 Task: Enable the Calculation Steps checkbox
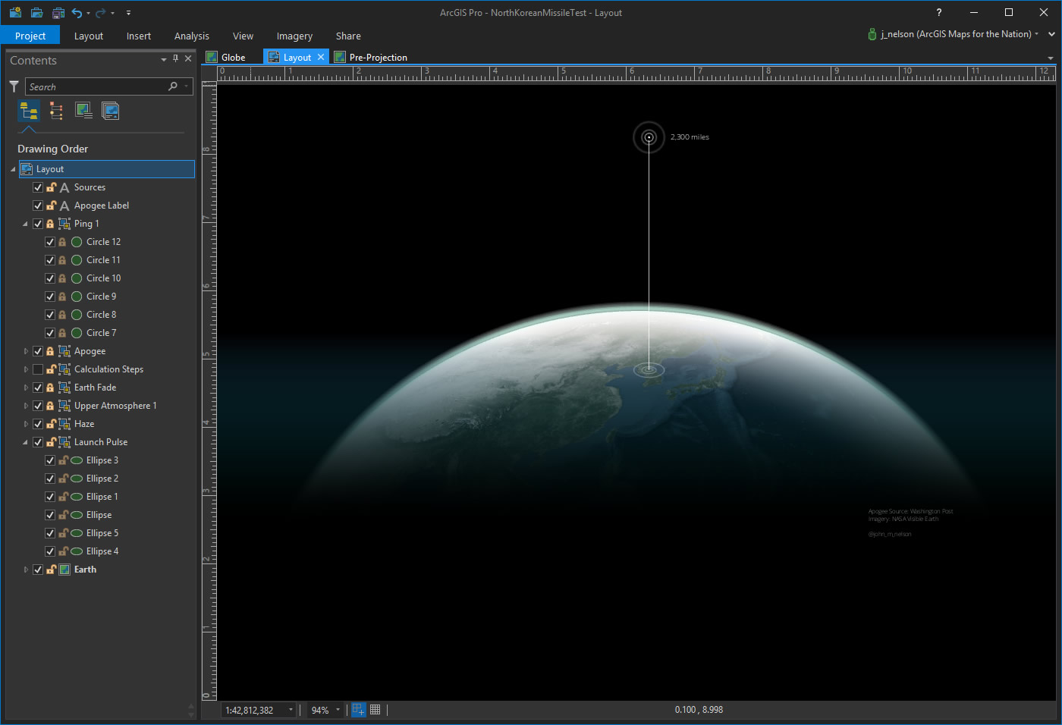(x=38, y=369)
